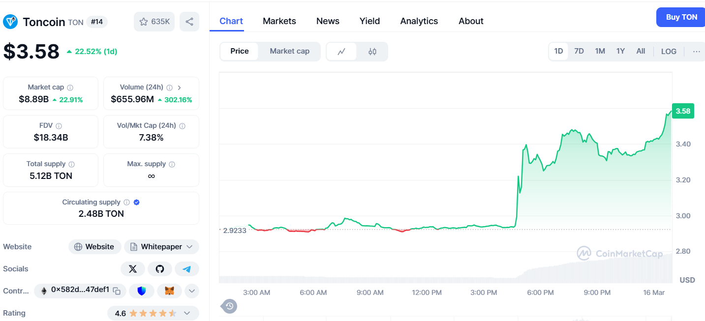The image size is (705, 321).
Task: Click the 5.12B TON total supply value
Action: coord(51,176)
